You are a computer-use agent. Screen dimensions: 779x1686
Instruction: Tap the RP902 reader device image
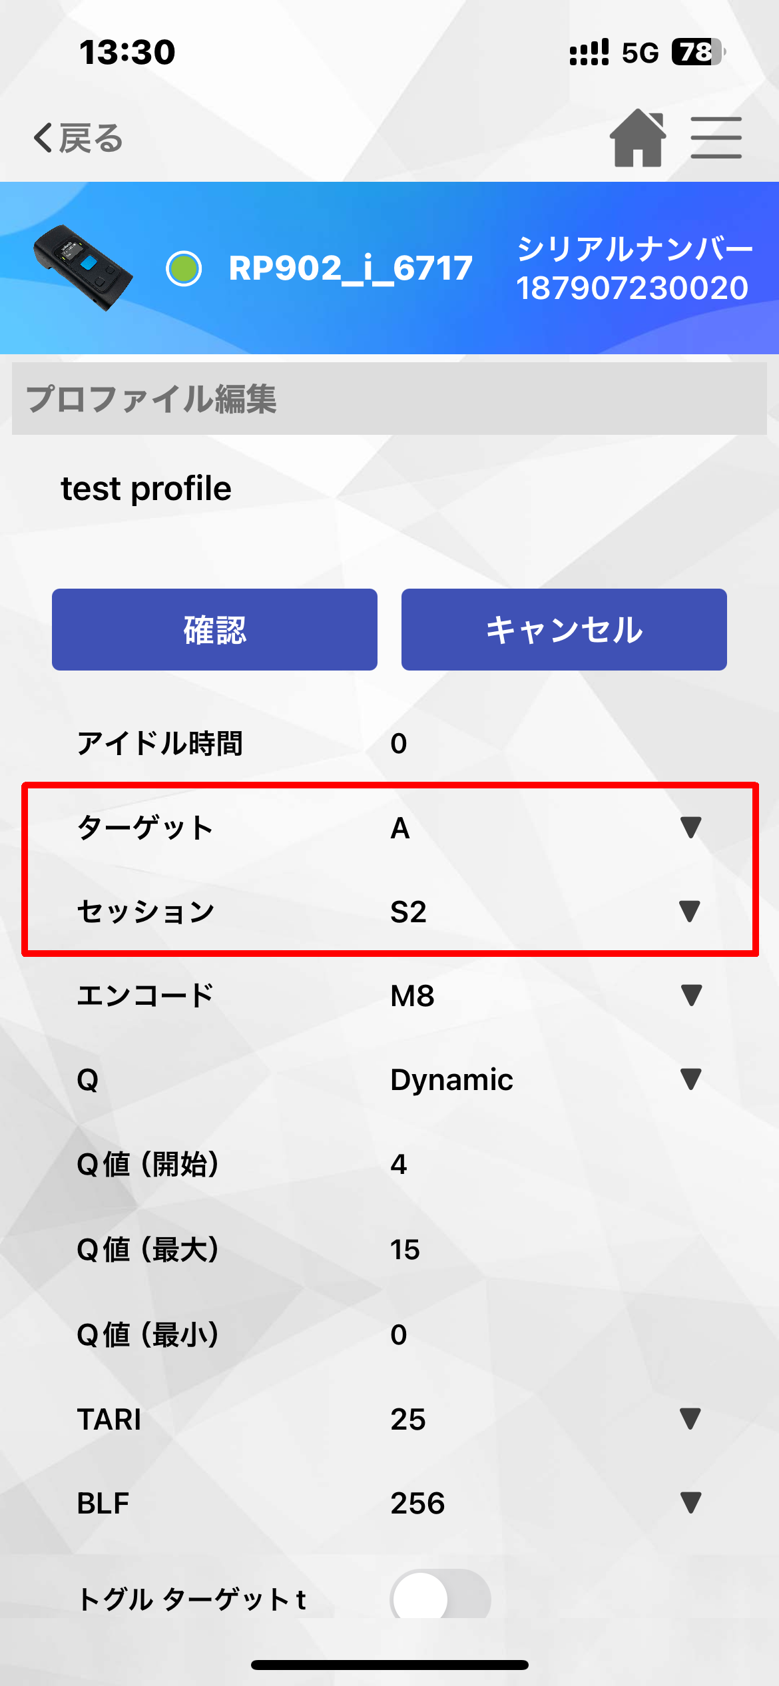[83, 268]
